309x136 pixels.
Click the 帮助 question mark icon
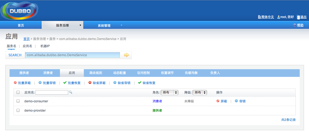pos(294,25)
